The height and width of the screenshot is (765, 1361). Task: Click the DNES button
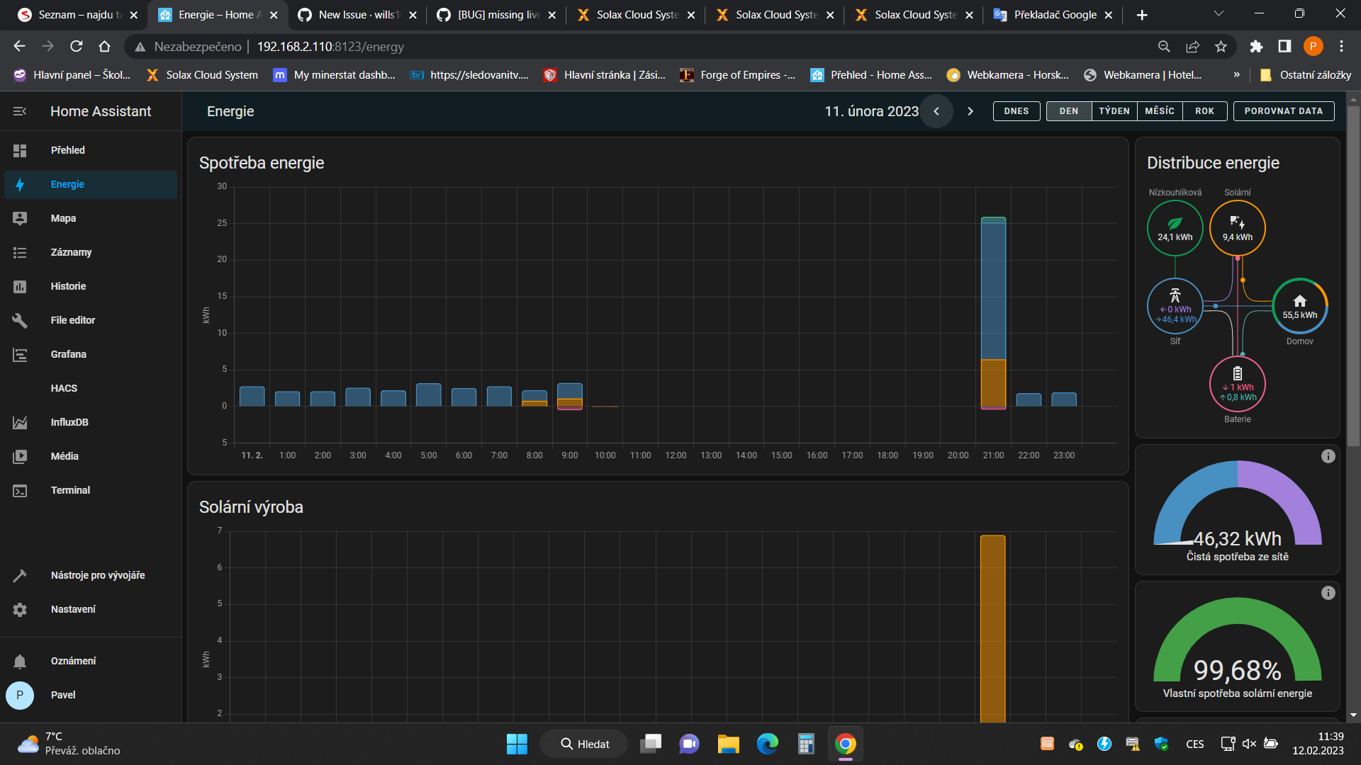coord(1016,111)
